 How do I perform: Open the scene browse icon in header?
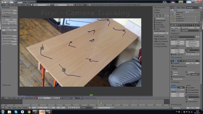pos(52,5)
